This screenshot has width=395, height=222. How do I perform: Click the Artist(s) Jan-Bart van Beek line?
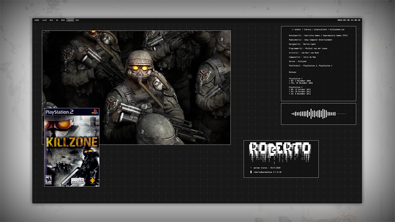[x=304, y=53]
